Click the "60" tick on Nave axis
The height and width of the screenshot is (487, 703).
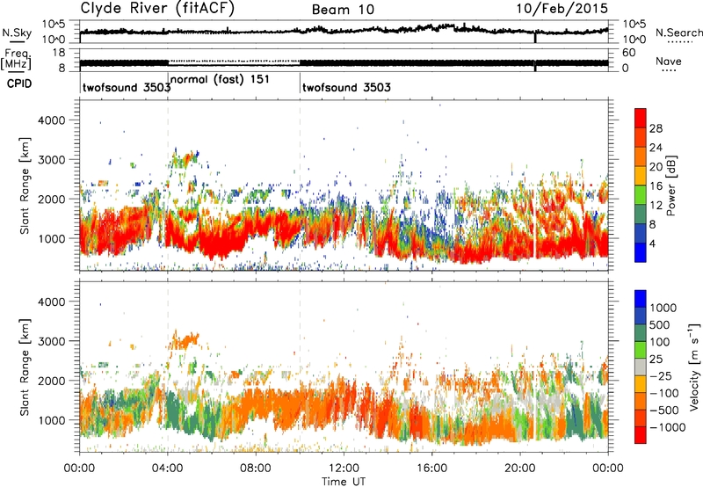(x=629, y=53)
